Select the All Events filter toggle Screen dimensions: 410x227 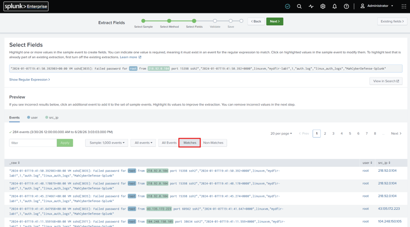169,143
